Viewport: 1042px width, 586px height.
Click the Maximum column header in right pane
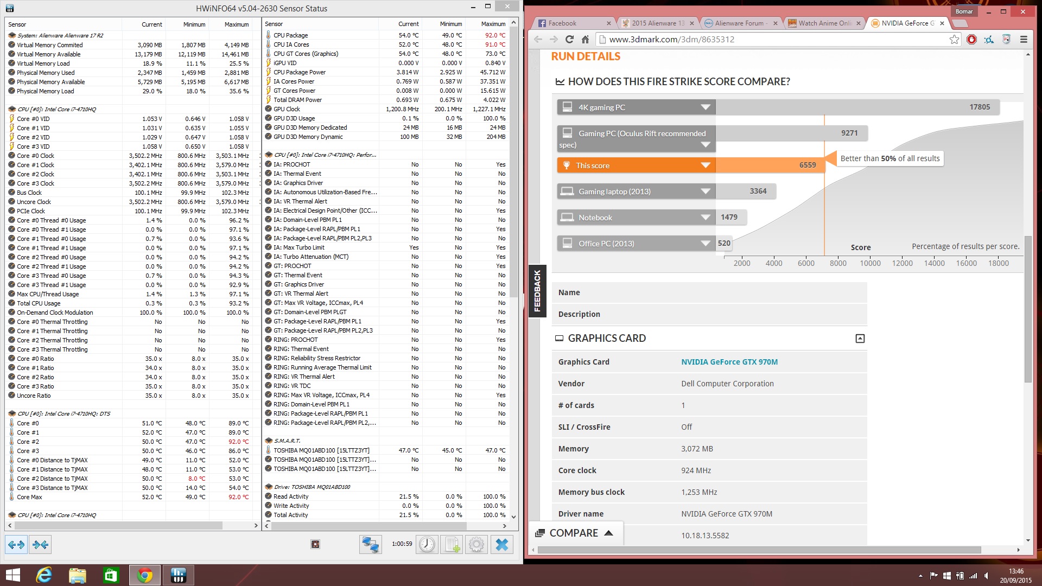tap(493, 24)
